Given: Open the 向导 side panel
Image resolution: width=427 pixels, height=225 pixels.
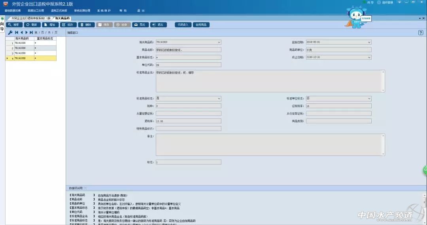Looking at the screenshot, I should (2, 26).
